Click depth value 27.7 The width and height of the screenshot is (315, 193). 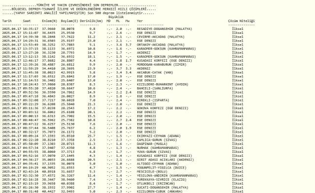(x=92, y=188)
